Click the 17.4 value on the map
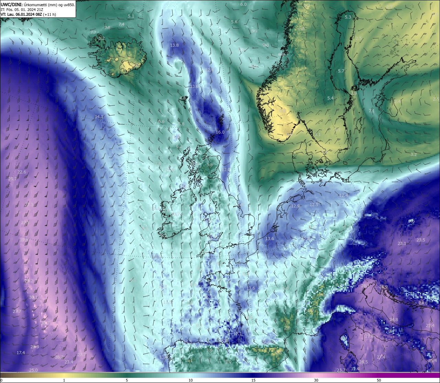The width and height of the screenshot is (440, 383). click(x=21, y=353)
